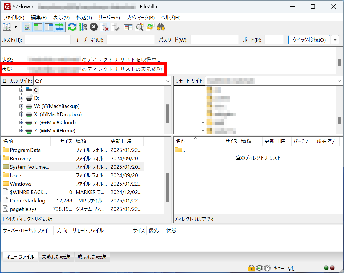Switch to the 失敗した転送 tab

(x=56, y=257)
